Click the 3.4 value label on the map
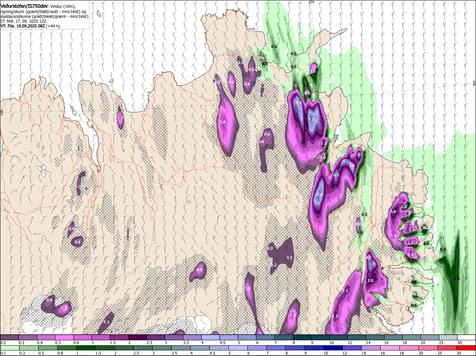Image resolution: width=476 pixels, height=356 pixels. (x=393, y=211)
